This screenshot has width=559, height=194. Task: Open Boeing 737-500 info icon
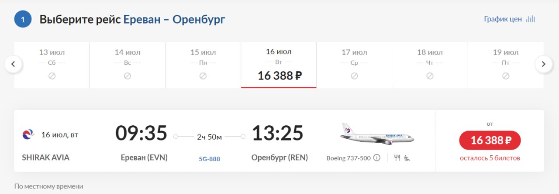tap(376, 157)
